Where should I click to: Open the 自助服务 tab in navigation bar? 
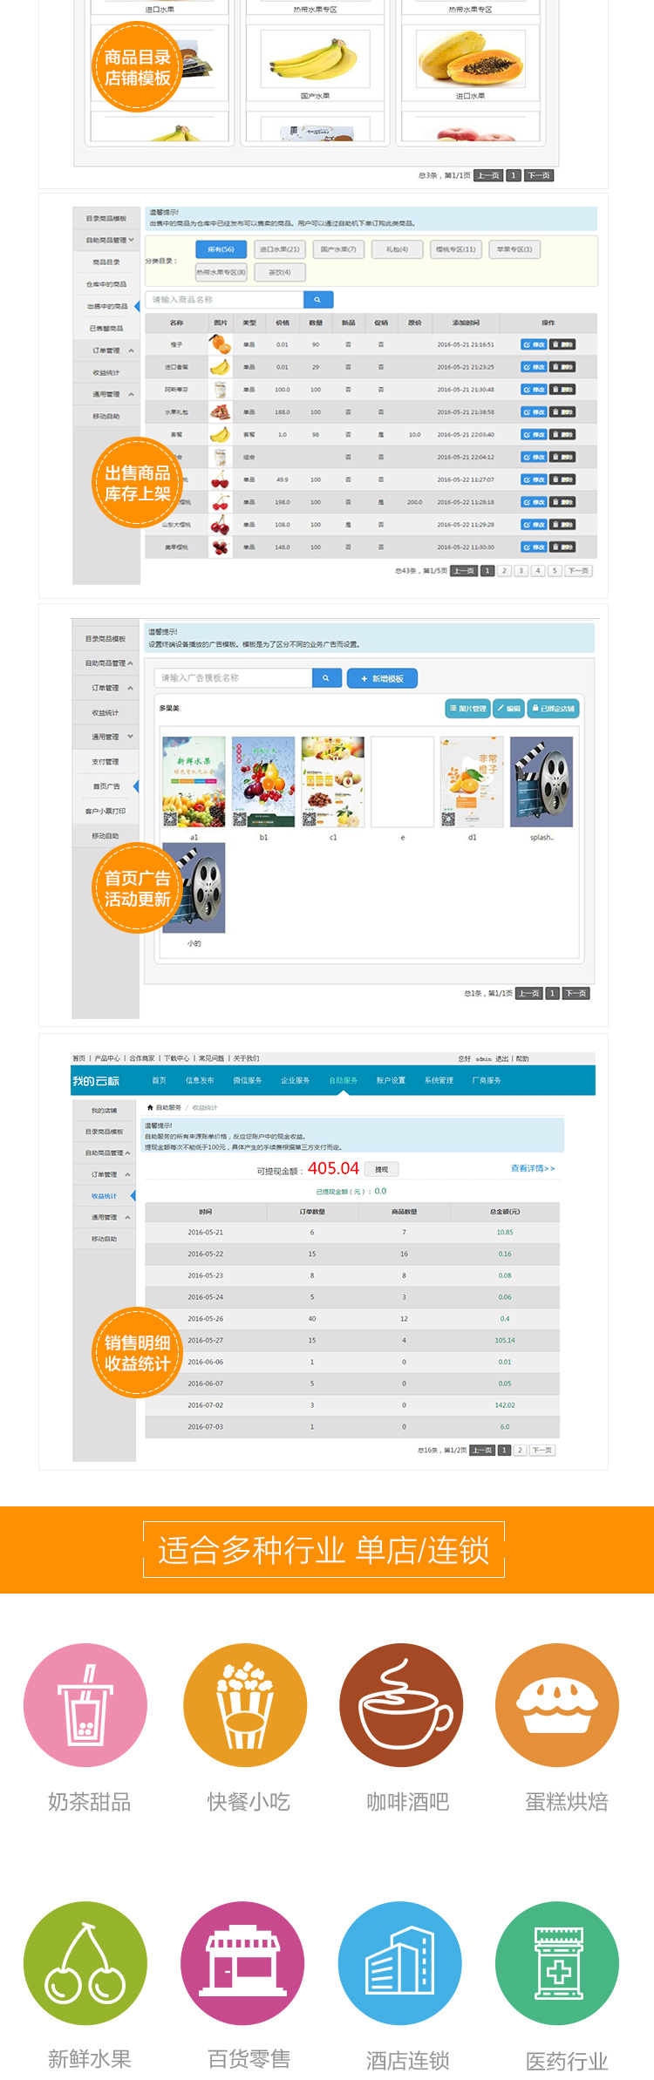[343, 1080]
